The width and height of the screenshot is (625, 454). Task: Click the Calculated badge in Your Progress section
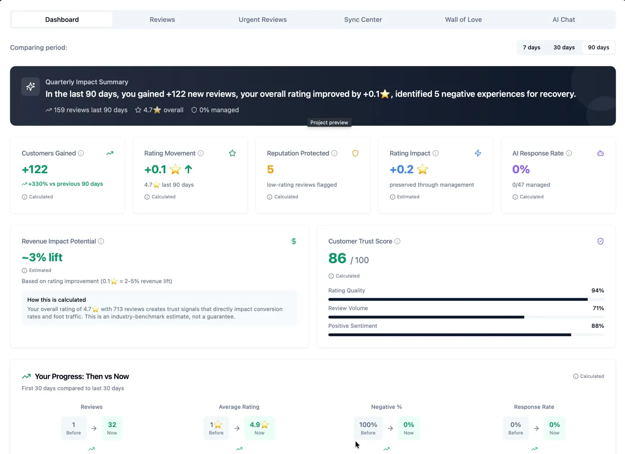coord(589,376)
